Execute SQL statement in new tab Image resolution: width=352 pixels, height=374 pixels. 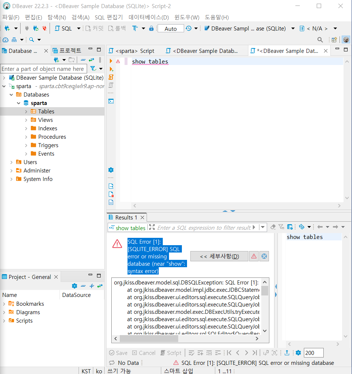[x=111, y=69]
